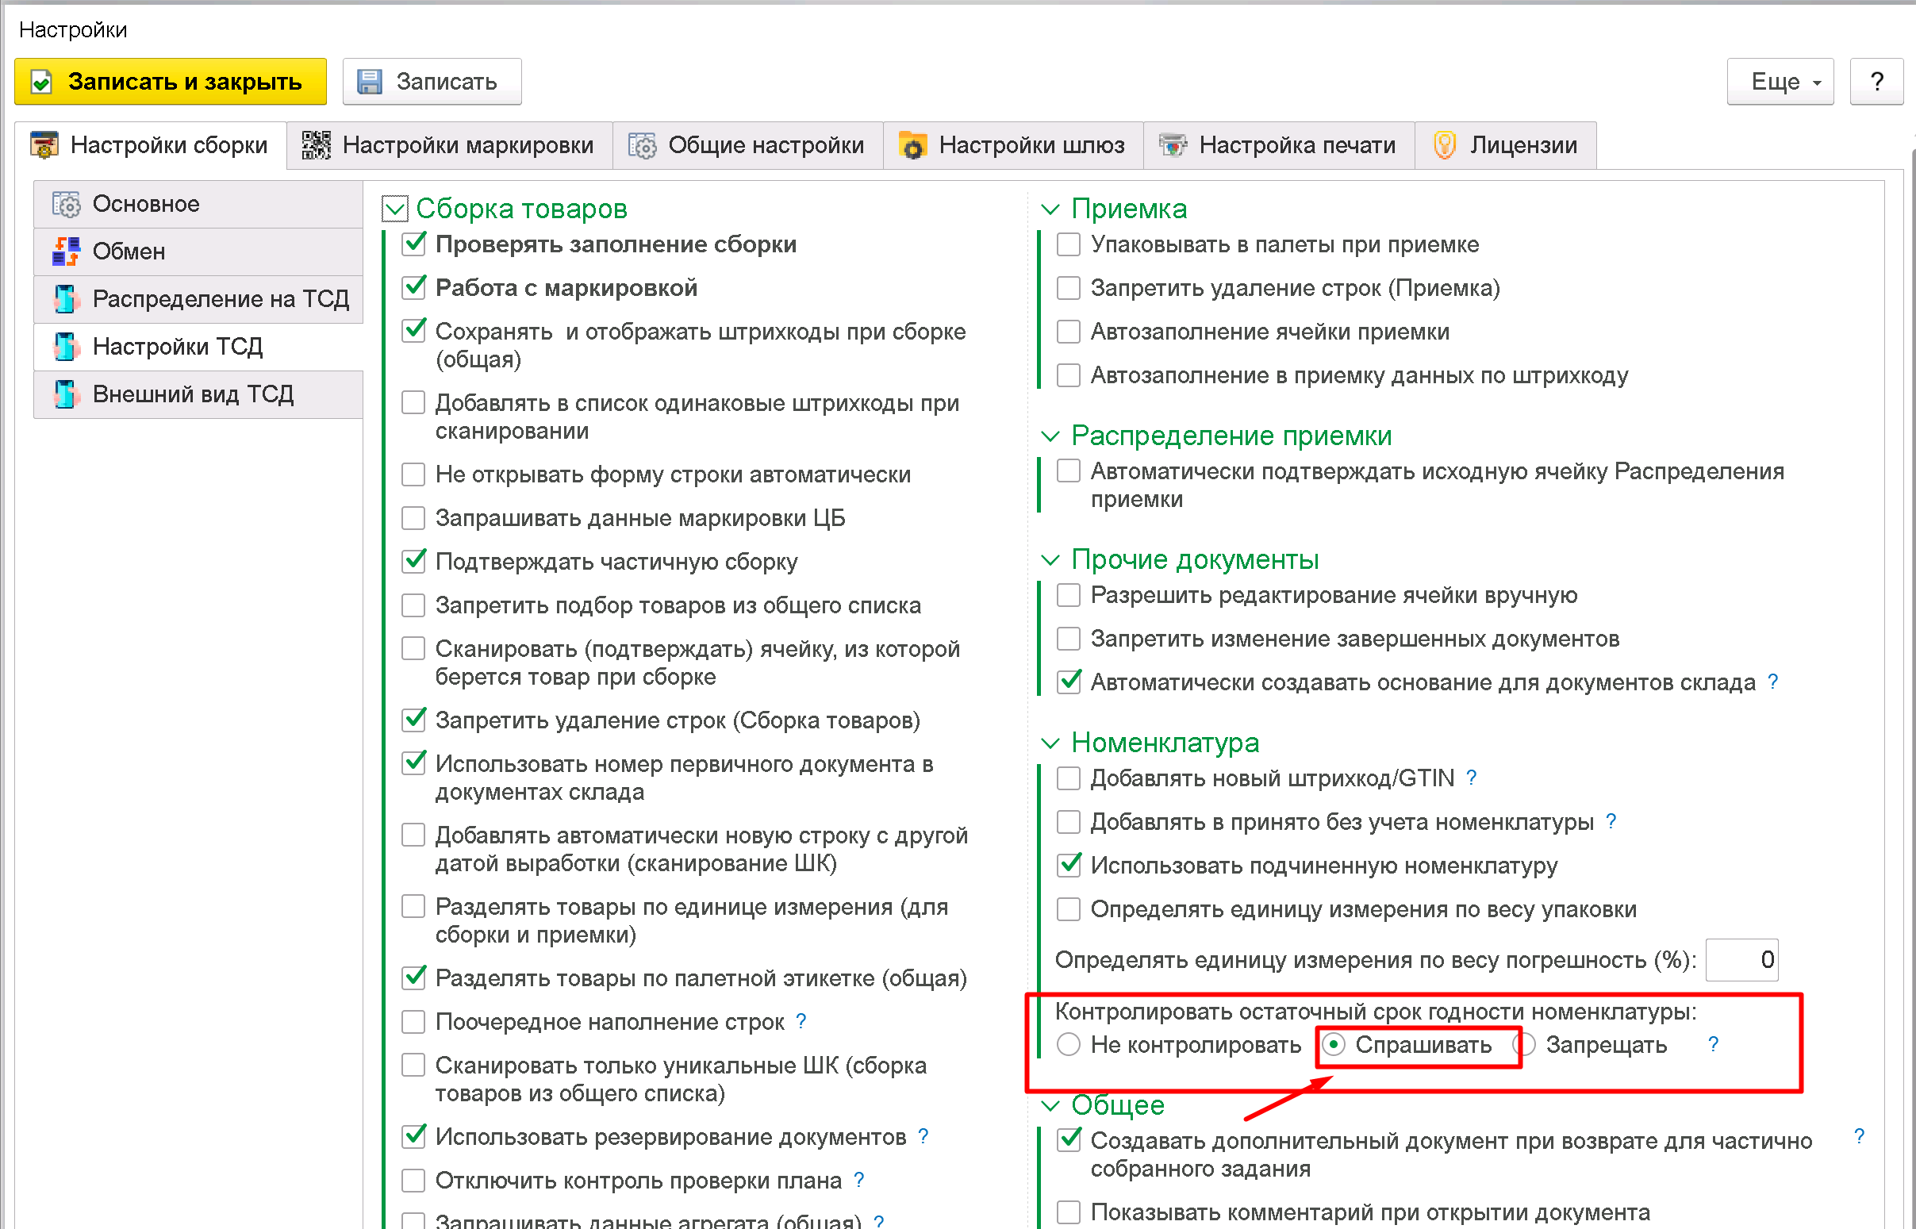Click the help question mark beside Запрещать

pos(1713,1044)
